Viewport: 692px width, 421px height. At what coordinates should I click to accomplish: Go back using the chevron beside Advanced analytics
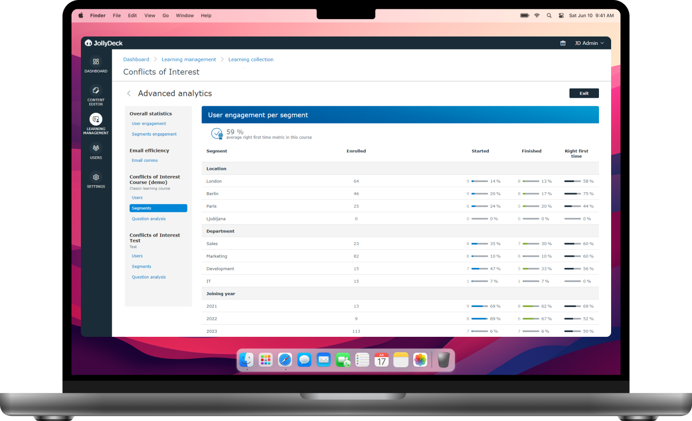[x=129, y=94]
